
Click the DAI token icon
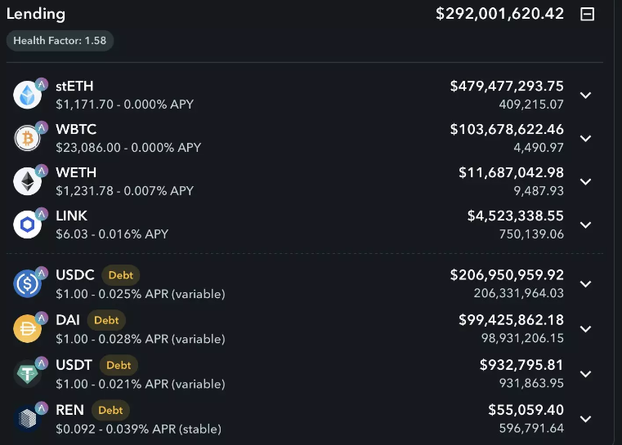[x=28, y=328]
